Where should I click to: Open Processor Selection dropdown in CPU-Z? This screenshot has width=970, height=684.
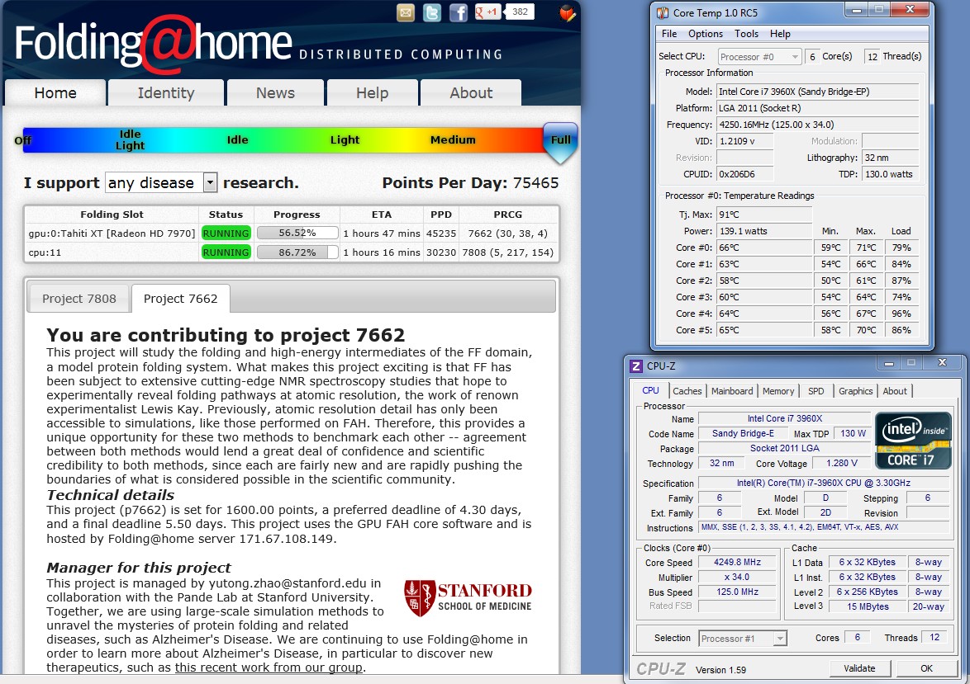[x=743, y=639]
